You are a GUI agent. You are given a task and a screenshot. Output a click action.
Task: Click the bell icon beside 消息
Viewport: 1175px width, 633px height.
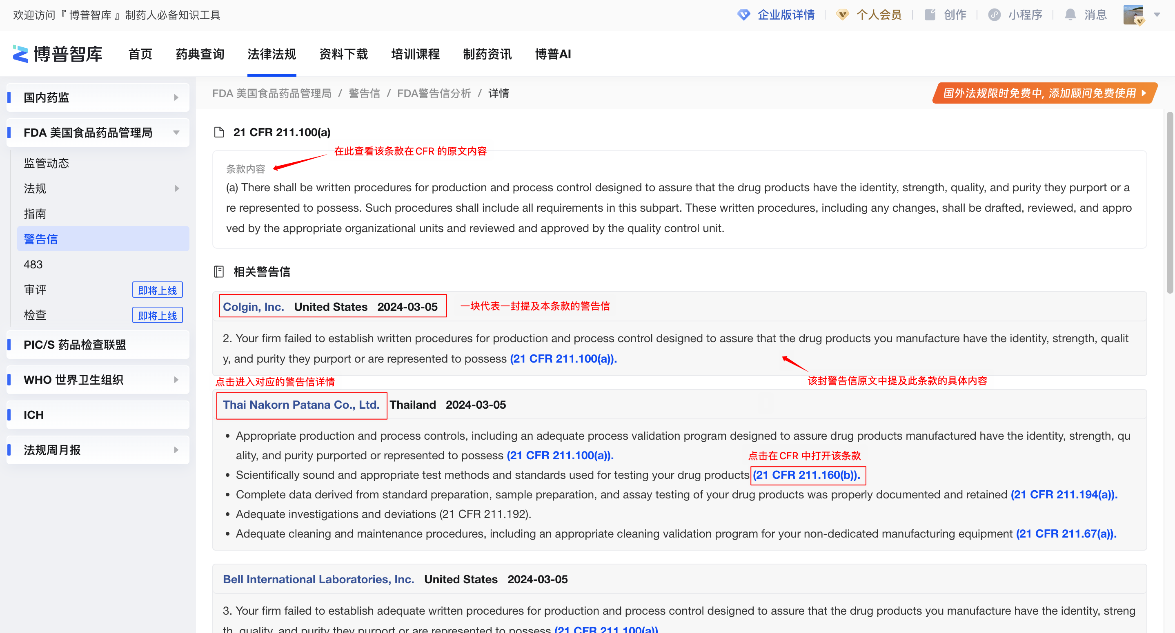coord(1070,15)
